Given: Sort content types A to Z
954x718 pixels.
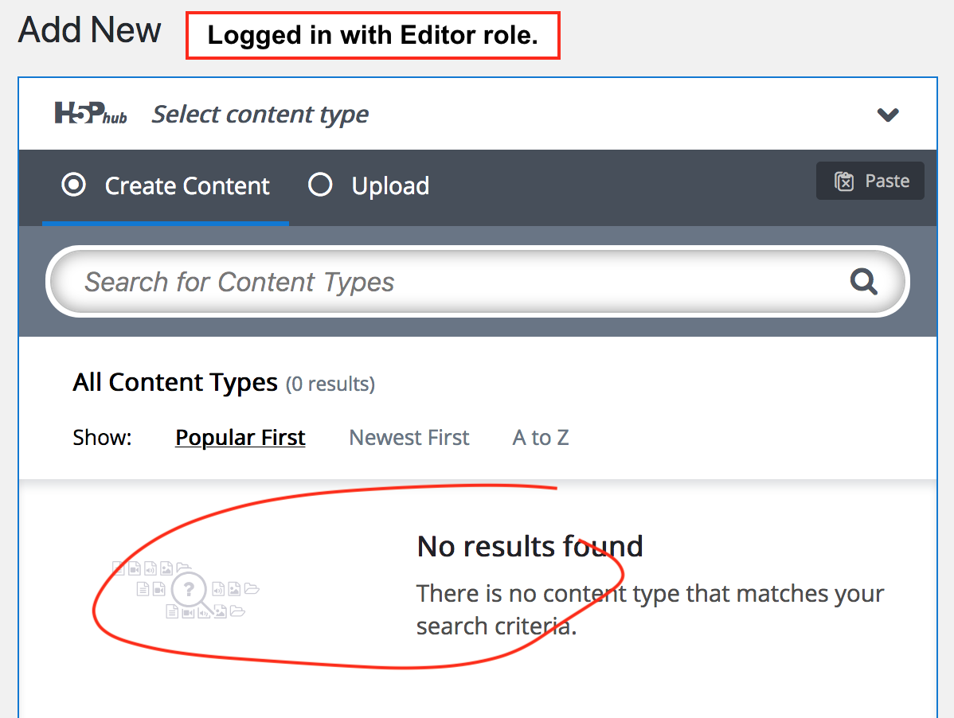Looking at the screenshot, I should [541, 438].
